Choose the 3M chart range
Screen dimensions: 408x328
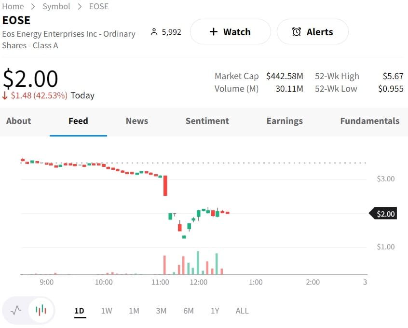[161, 311]
